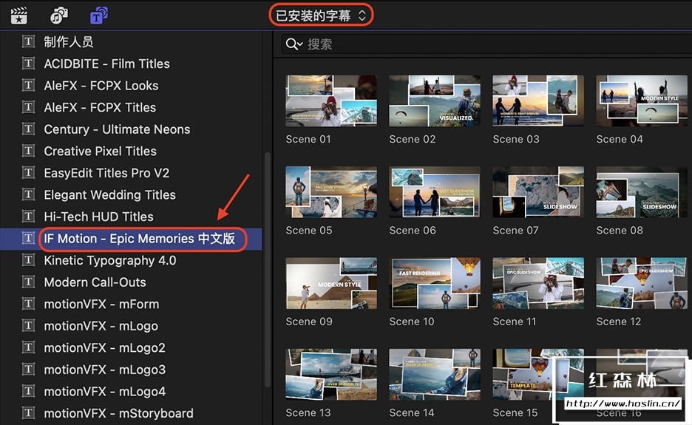Select the Scene 10 title thumbnail
Screen dimensions: 692x425
(435, 283)
